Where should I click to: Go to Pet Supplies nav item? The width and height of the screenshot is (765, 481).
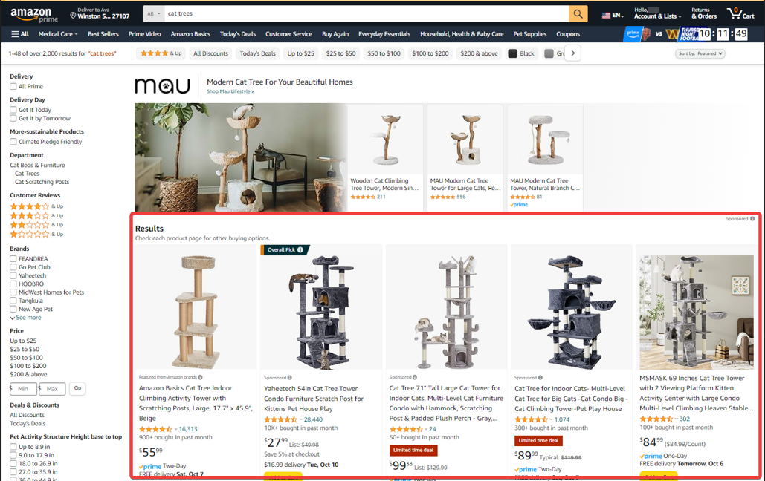click(530, 34)
